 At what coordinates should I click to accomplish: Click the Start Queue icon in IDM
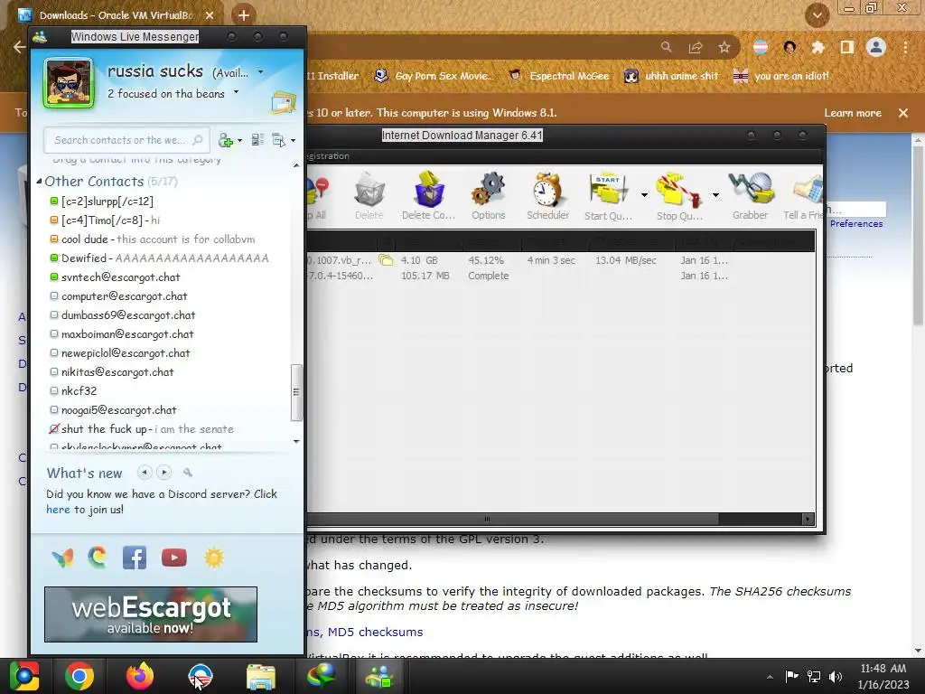point(608,195)
